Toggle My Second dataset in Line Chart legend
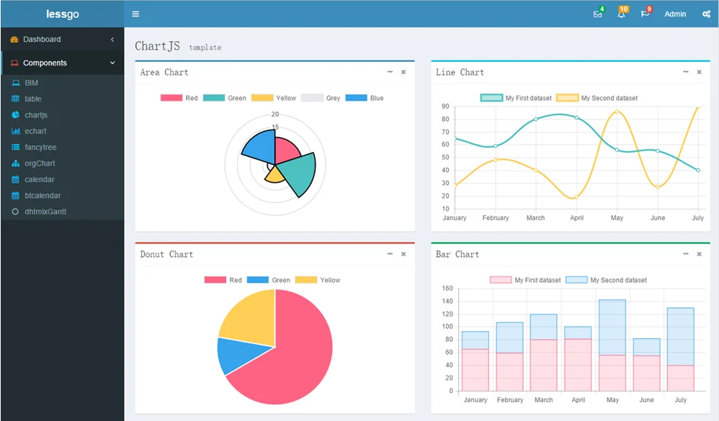This screenshot has width=719, height=421. (x=597, y=98)
